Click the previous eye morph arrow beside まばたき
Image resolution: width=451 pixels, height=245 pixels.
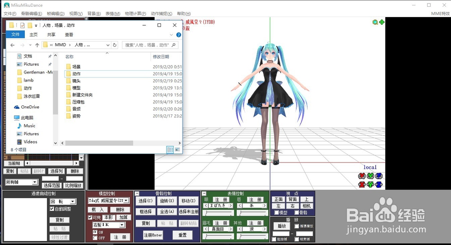[206, 206]
